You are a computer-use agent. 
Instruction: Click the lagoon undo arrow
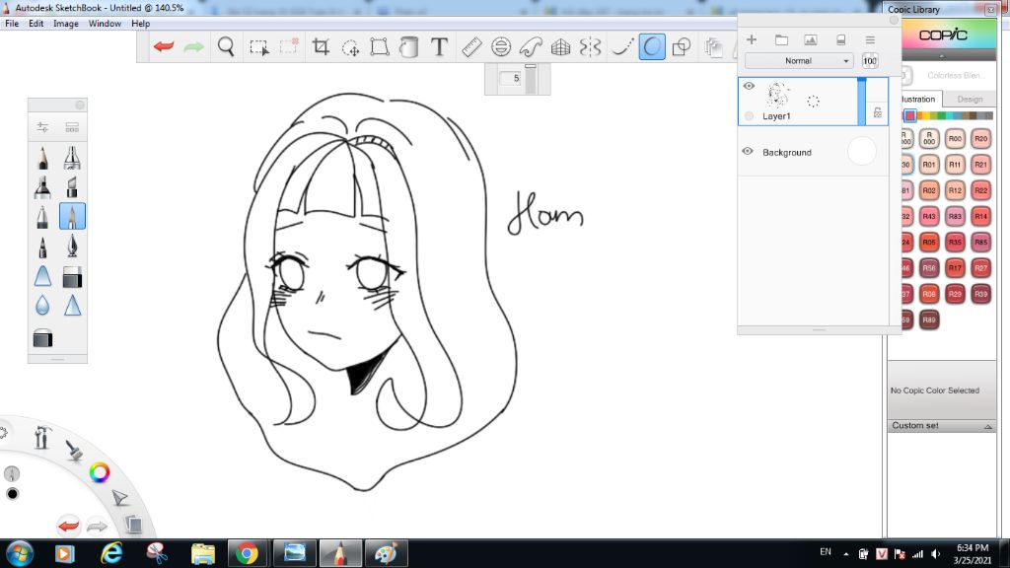point(68,526)
